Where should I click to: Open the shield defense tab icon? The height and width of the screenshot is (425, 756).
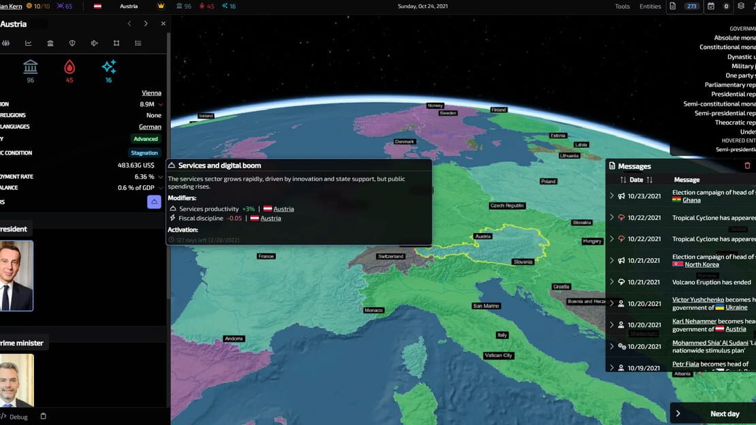pyautogui.click(x=72, y=44)
